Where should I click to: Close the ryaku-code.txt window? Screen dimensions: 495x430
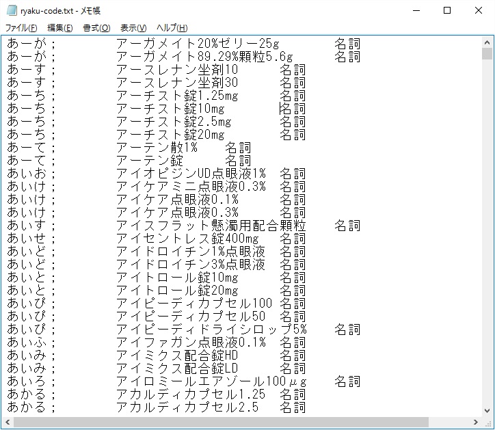479,10
